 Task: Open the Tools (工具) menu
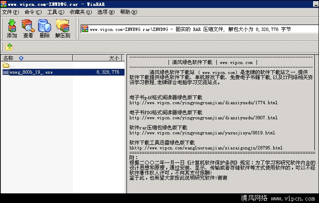tap(56, 12)
